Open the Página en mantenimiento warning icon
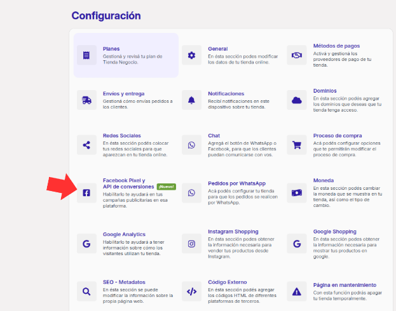The height and width of the screenshot is (311, 396). (x=297, y=291)
